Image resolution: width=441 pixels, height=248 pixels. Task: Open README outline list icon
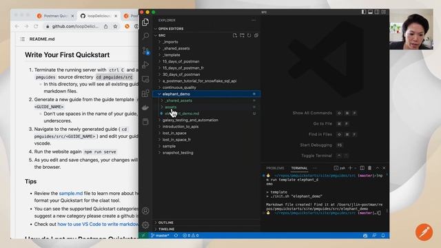[23, 39]
